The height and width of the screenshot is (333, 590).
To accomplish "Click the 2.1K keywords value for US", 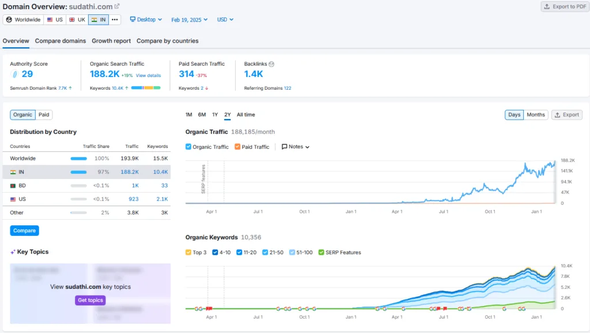I will click(162, 199).
